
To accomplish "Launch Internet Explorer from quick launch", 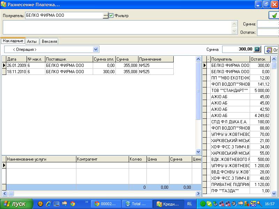I will 48,204.
